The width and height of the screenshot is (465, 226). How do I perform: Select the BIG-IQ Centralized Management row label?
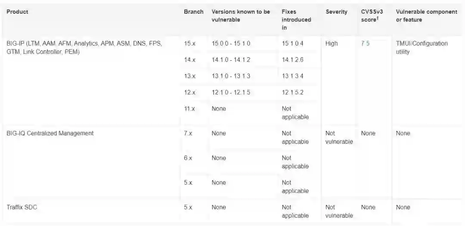coord(50,133)
